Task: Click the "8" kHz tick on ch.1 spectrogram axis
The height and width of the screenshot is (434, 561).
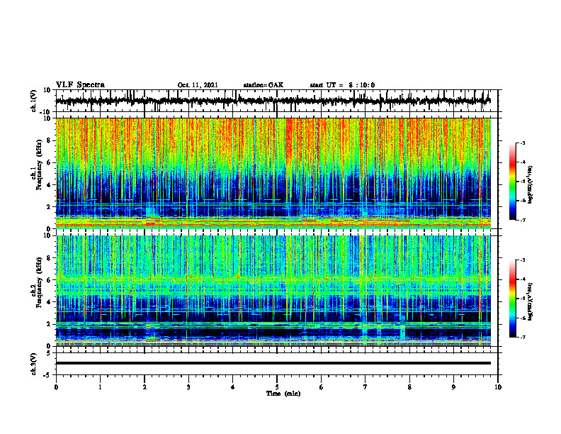Action: point(50,140)
